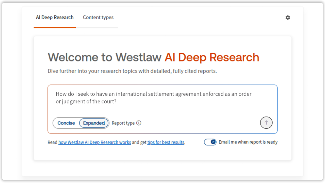
Task: Submit the query with the arrow button
Action: pyautogui.click(x=266, y=123)
